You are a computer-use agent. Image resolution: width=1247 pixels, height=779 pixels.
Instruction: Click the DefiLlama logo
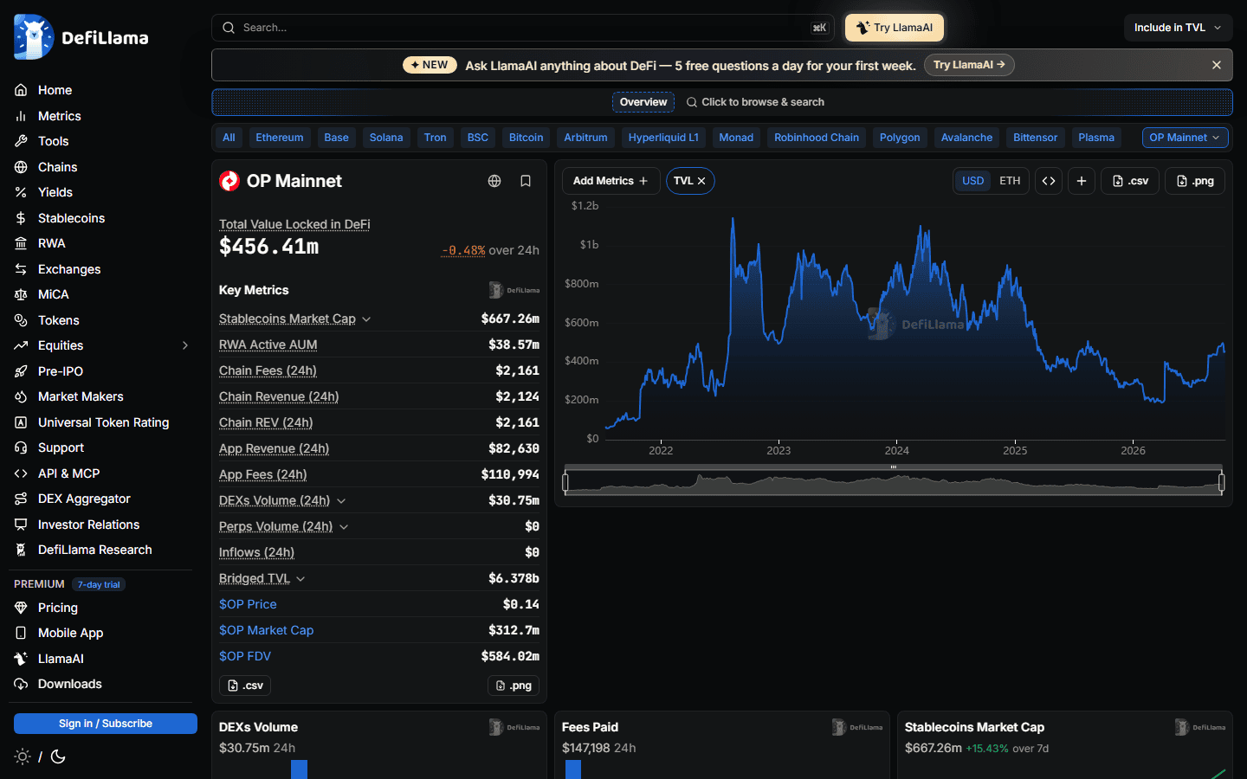tap(81, 37)
